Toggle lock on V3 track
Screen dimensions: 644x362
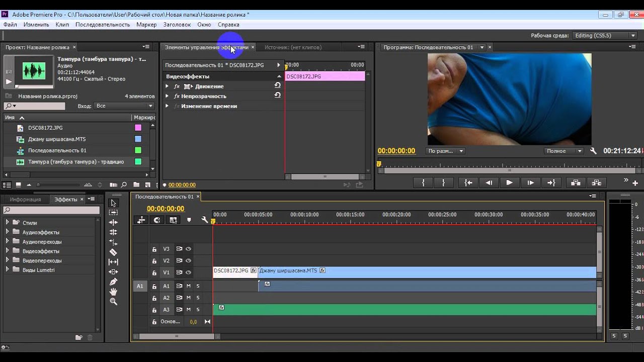coord(154,249)
